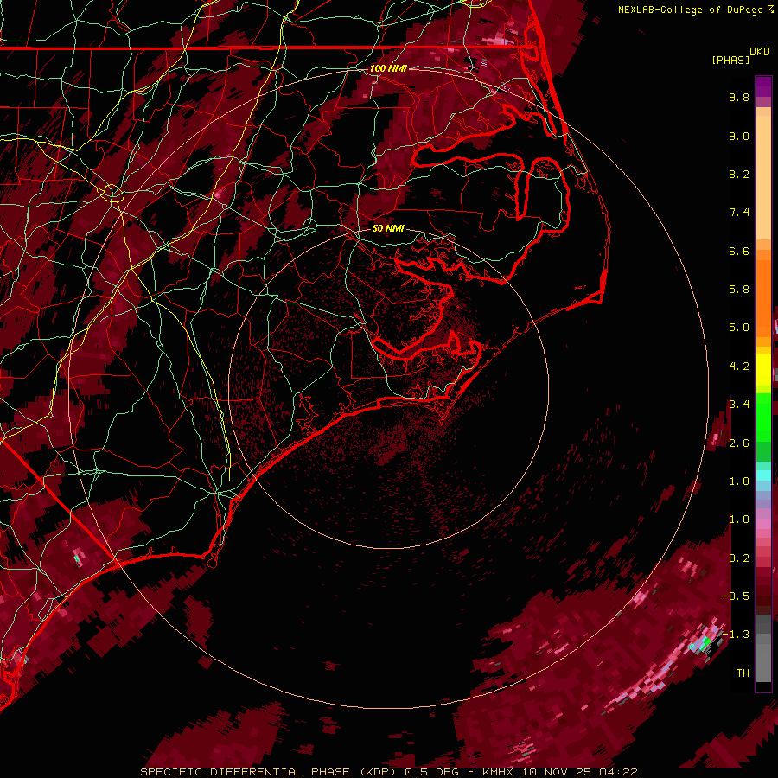
Task: Click the TH legend label
Action: [743, 673]
